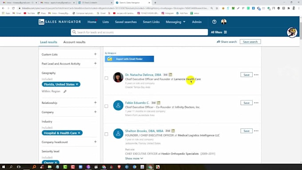
Task: Remove the Florida, United States filter
Action: [x=77, y=84]
